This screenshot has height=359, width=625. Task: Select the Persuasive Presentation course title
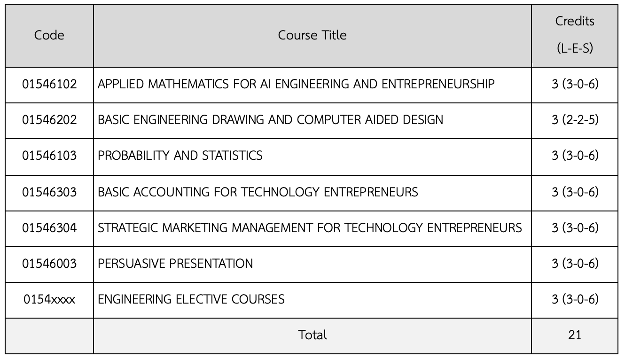175,264
